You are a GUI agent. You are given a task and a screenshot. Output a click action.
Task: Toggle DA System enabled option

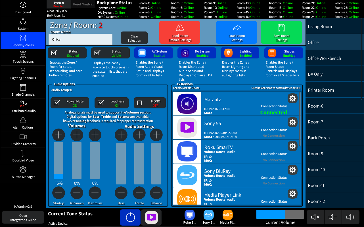click(x=197, y=53)
